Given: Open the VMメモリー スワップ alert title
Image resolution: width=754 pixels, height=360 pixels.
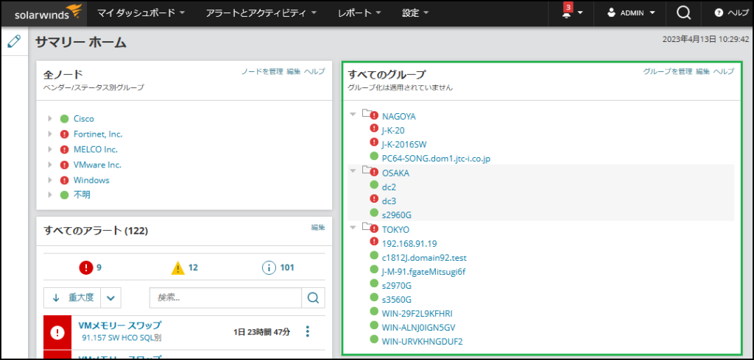Looking at the screenshot, I should tap(120, 325).
